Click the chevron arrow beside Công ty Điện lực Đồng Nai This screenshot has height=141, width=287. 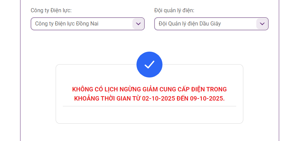tap(138, 24)
